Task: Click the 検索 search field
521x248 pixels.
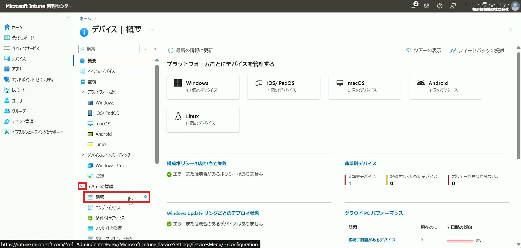Action: pos(109,49)
